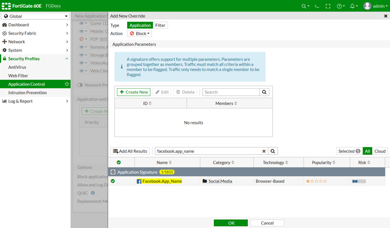Select the Filter override type
The width and height of the screenshot is (390, 228).
161,25
